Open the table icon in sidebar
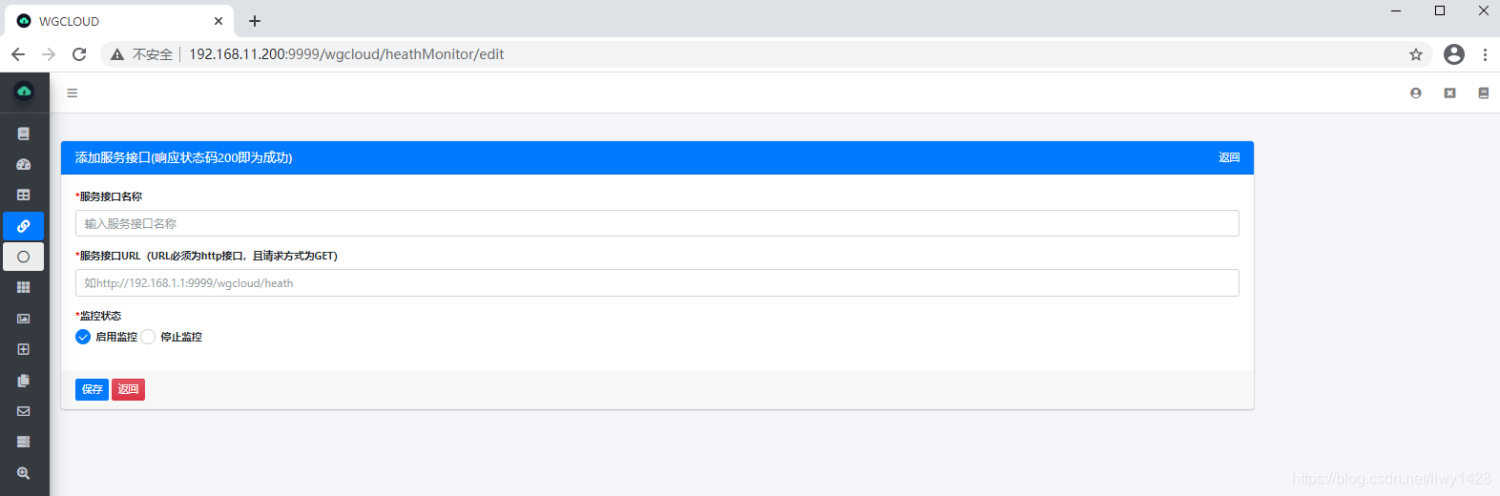 pyautogui.click(x=24, y=195)
